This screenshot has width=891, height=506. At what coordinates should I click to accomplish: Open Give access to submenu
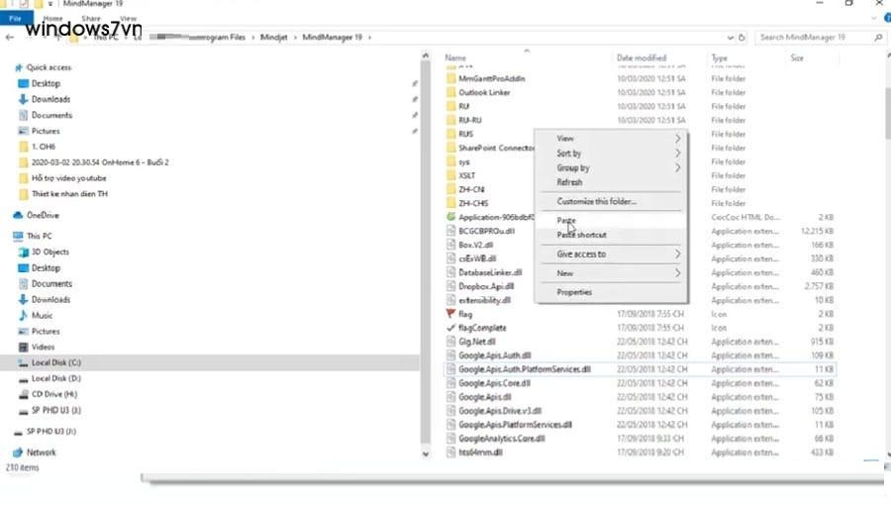(x=612, y=254)
